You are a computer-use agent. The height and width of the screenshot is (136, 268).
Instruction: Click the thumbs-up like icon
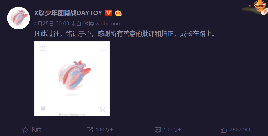tap(224, 130)
